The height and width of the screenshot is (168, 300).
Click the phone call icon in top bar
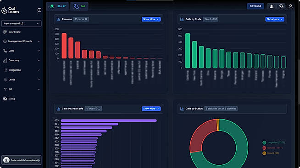pyautogui.click(x=76, y=6)
